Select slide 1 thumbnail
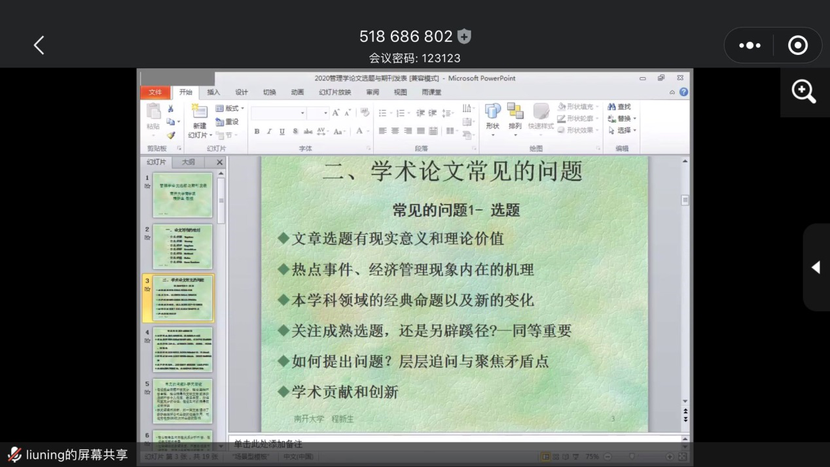 click(183, 195)
